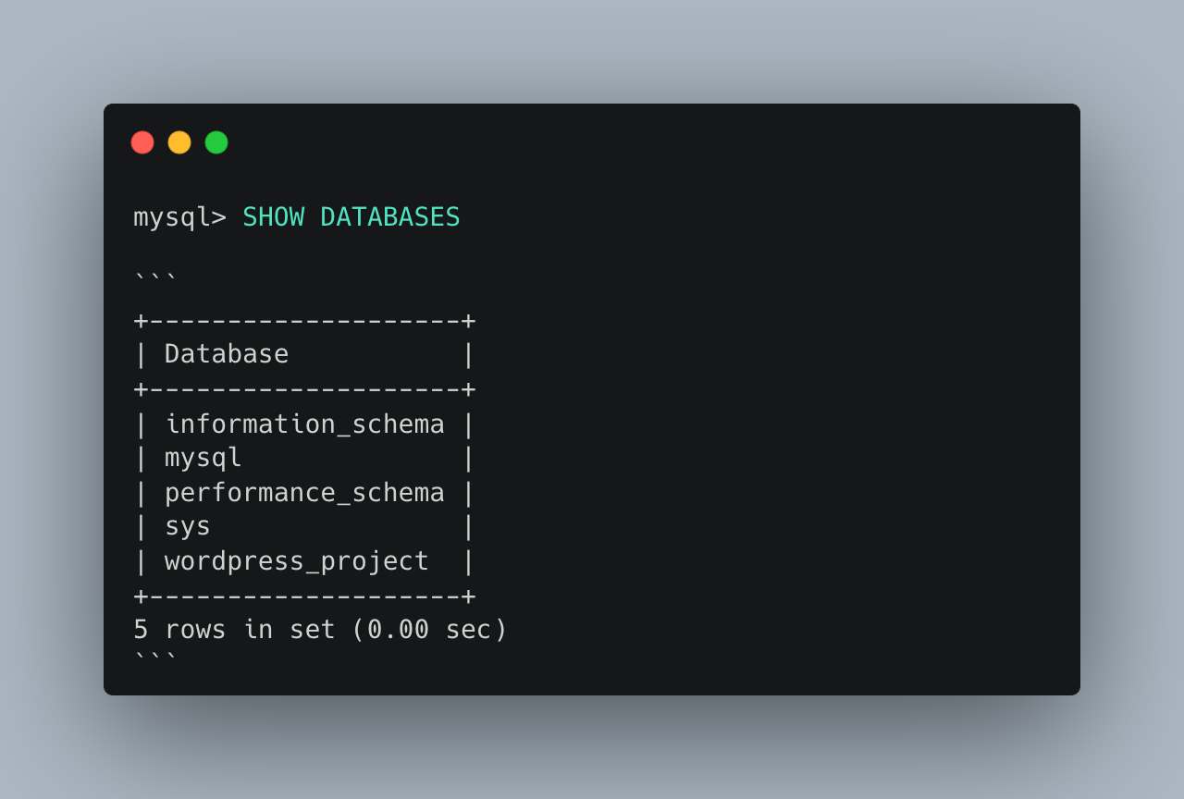Click the red close window button
The height and width of the screenshot is (799, 1184).
coord(142,142)
